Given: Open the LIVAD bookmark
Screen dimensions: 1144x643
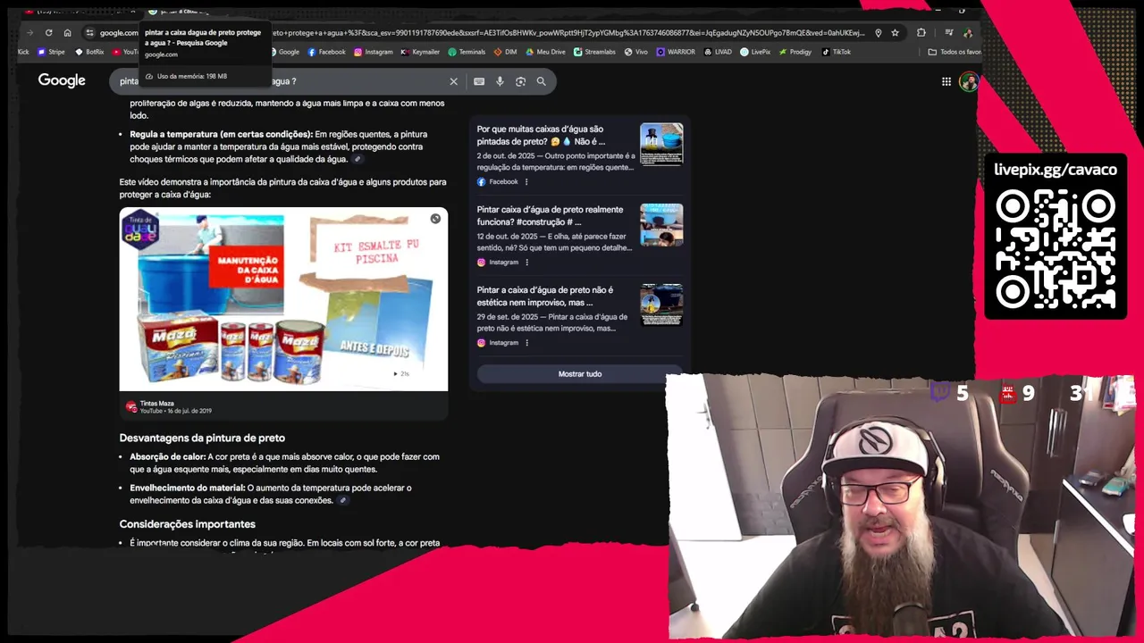Looking at the screenshot, I should pyautogui.click(x=719, y=52).
